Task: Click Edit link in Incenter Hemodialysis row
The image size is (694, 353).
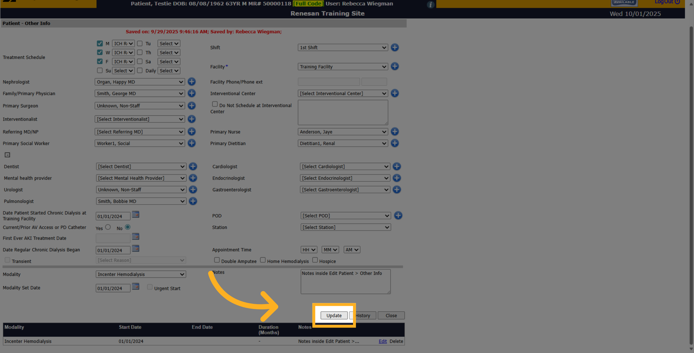Action: click(383, 341)
